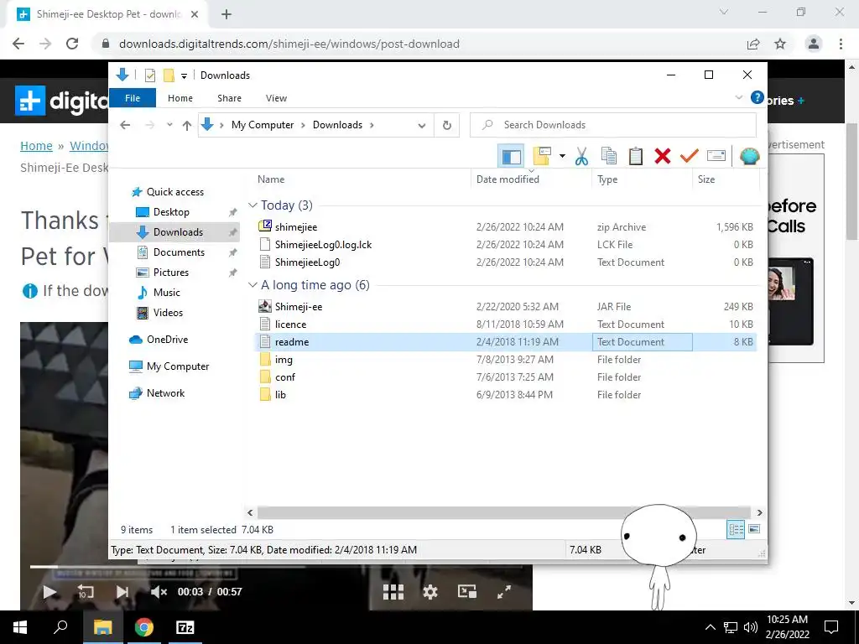Open the Windows Start menu
The width and height of the screenshot is (859, 644).
[20, 627]
